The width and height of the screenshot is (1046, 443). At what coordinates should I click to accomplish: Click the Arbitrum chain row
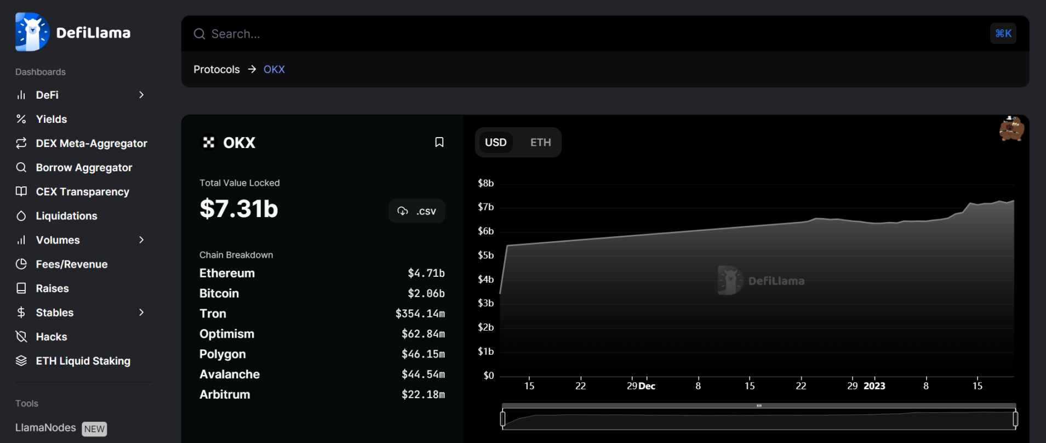click(322, 395)
